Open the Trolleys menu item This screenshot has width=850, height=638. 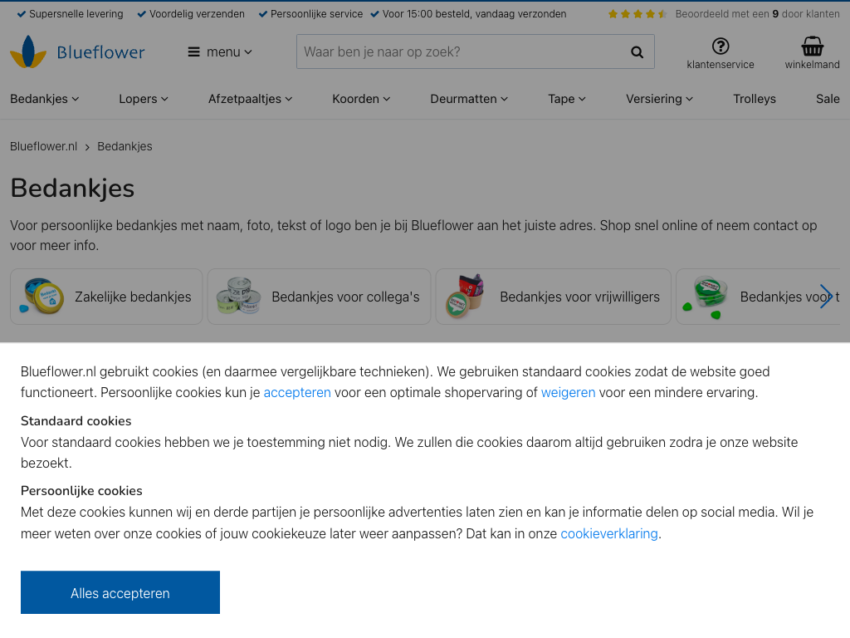(x=754, y=99)
